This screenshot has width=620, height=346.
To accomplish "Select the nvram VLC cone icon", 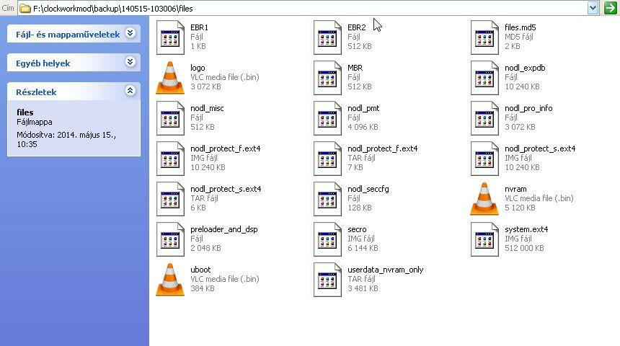I will click(x=484, y=199).
